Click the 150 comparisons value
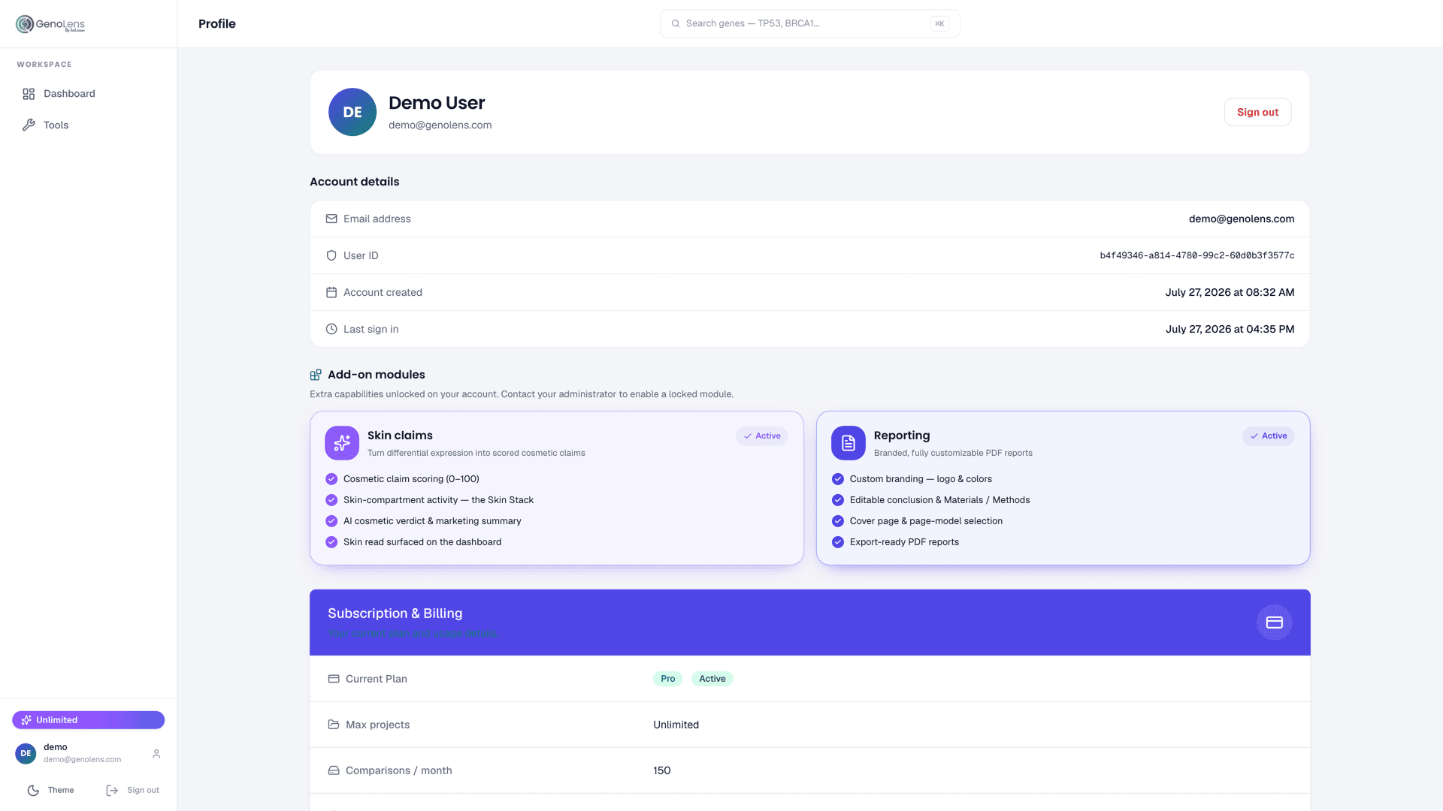 click(662, 770)
